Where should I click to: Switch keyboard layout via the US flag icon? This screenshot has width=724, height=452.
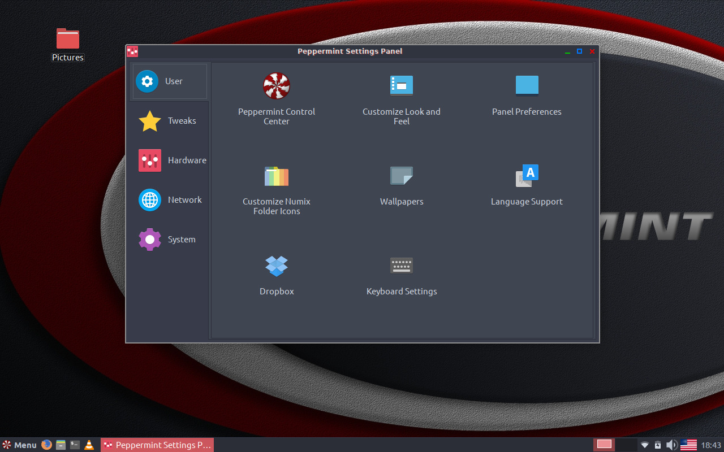[x=688, y=445]
